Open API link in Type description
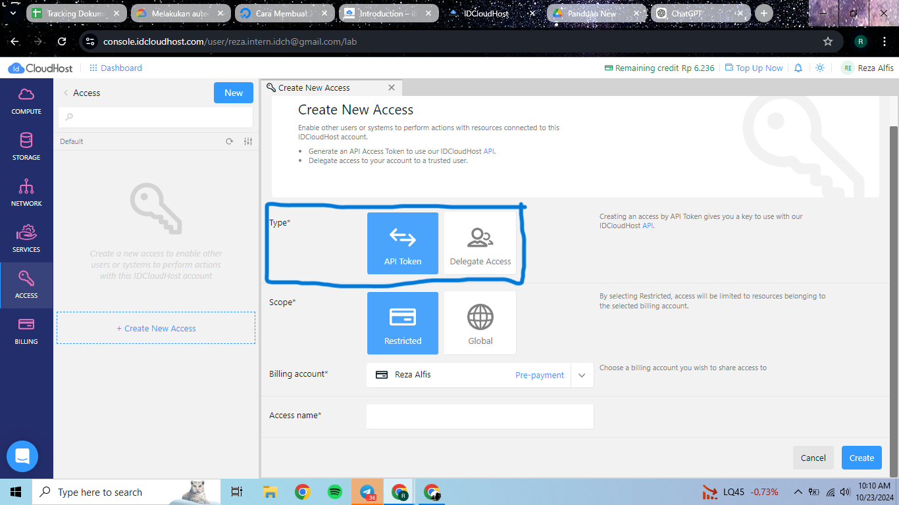This screenshot has height=505, width=899. coord(648,226)
